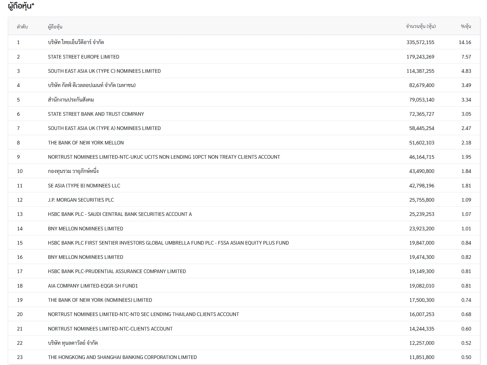
Task: Click the 2.47 percent value
Action: (466, 128)
